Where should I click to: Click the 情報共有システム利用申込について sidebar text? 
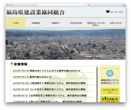pos(110,82)
